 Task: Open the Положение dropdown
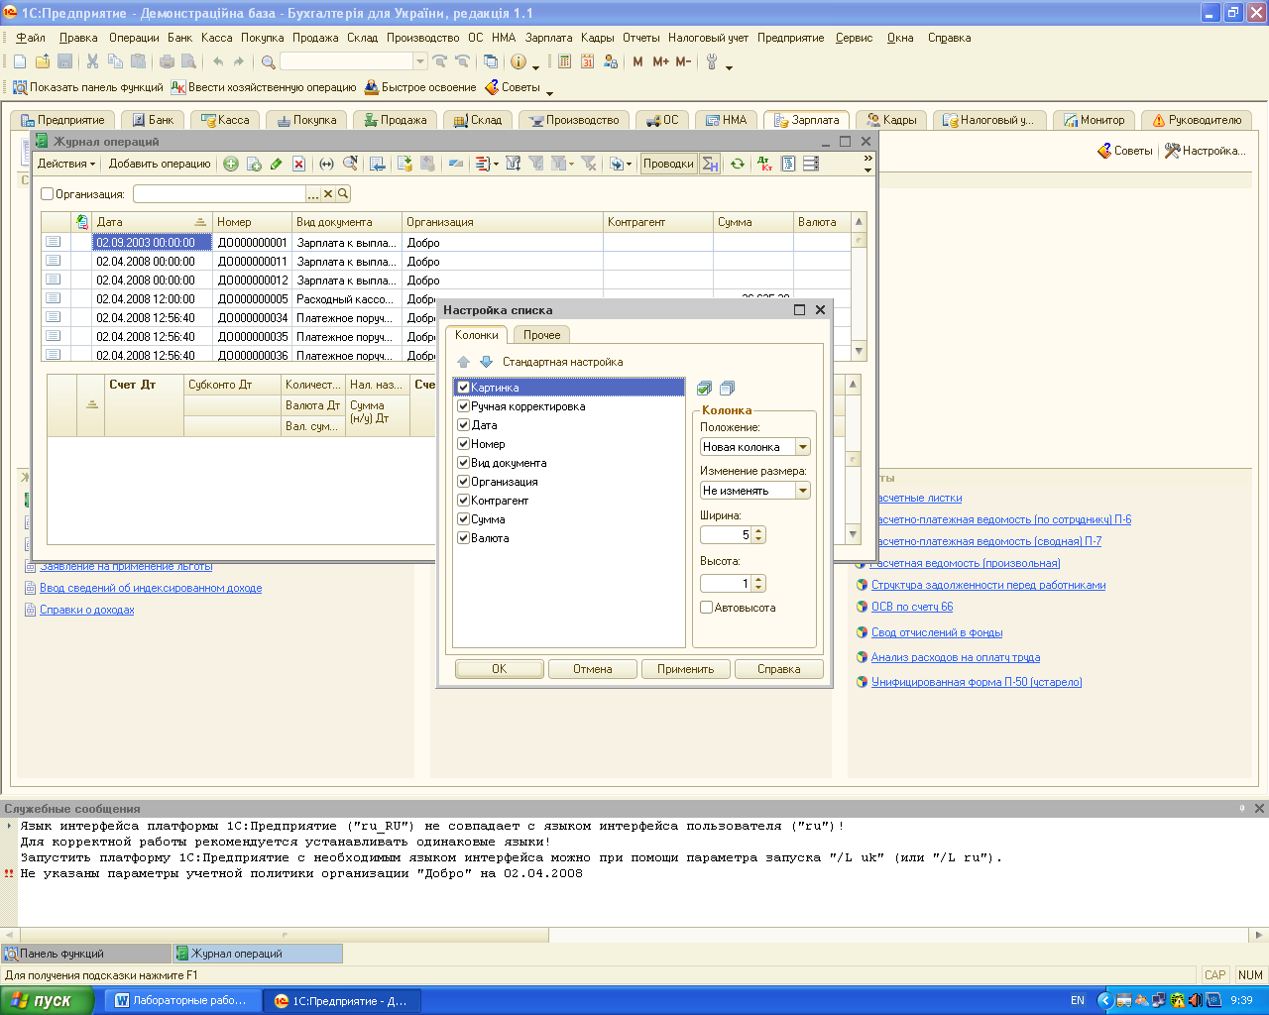[803, 447]
